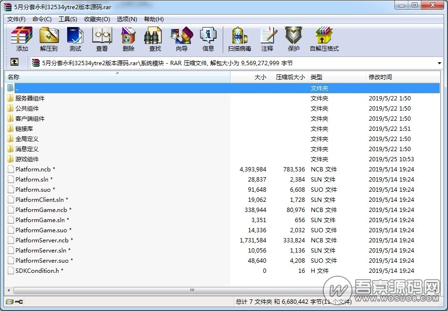Click the drive icon in the status bar
The width and height of the screenshot is (448, 311).
click(x=10, y=301)
